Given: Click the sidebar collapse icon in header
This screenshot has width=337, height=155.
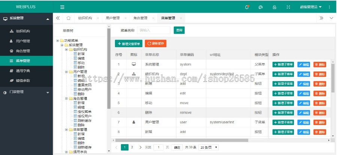Looking at the screenshot, I should [62, 7].
